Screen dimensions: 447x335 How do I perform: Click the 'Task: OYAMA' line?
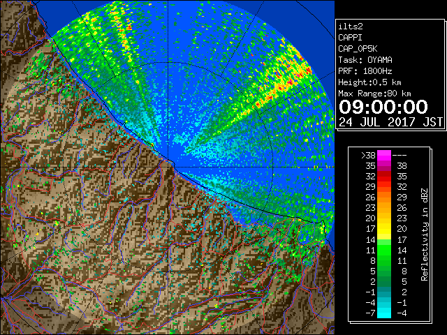[365, 60]
